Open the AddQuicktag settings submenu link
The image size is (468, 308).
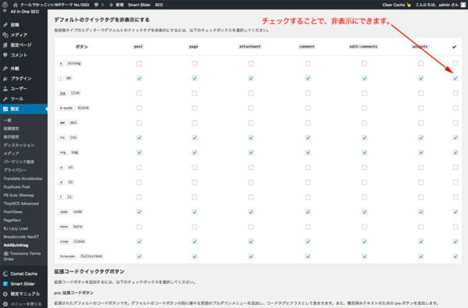point(16,245)
